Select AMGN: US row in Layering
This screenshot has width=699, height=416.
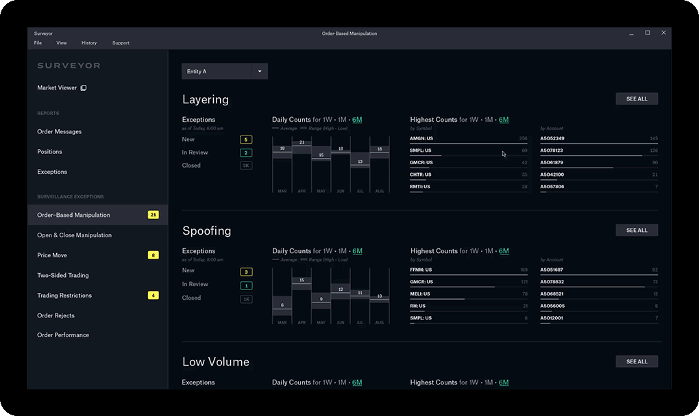point(469,140)
